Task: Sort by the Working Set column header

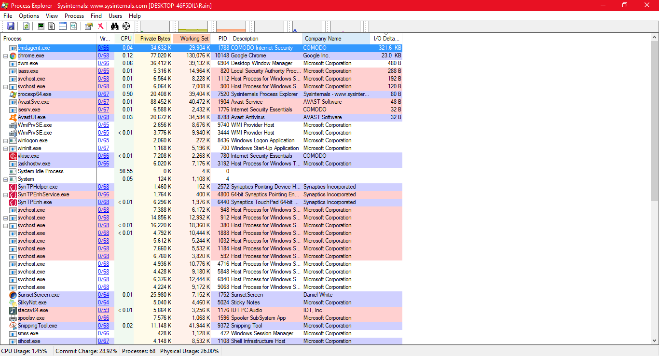Action: 194,39
